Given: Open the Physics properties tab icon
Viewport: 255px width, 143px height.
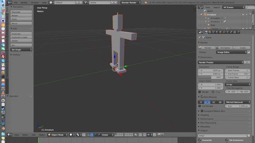Looking at the screenshot, I should 238,32.
